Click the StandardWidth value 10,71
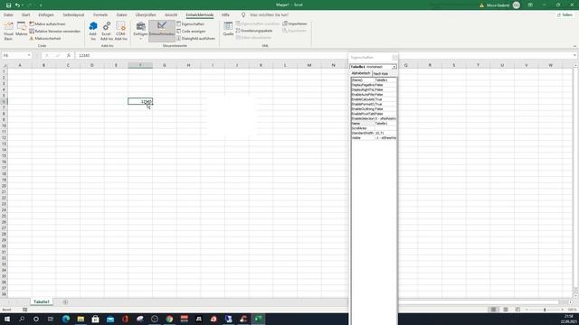The height and width of the screenshot is (325, 579). (x=385, y=133)
